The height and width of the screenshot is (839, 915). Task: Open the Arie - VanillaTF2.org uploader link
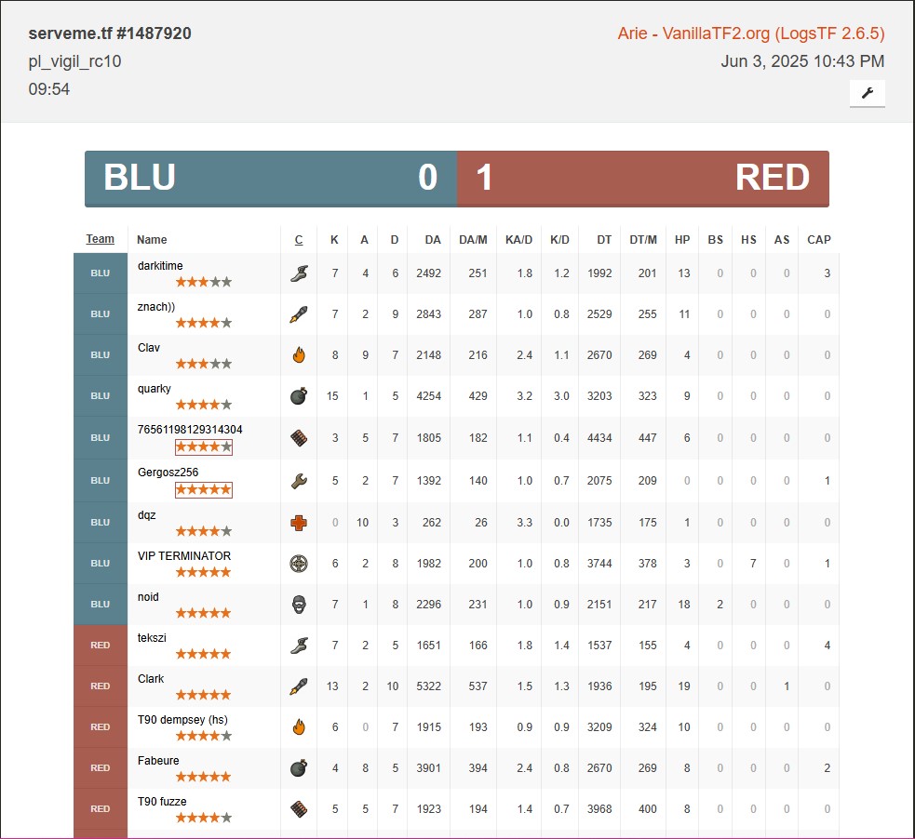(x=750, y=33)
